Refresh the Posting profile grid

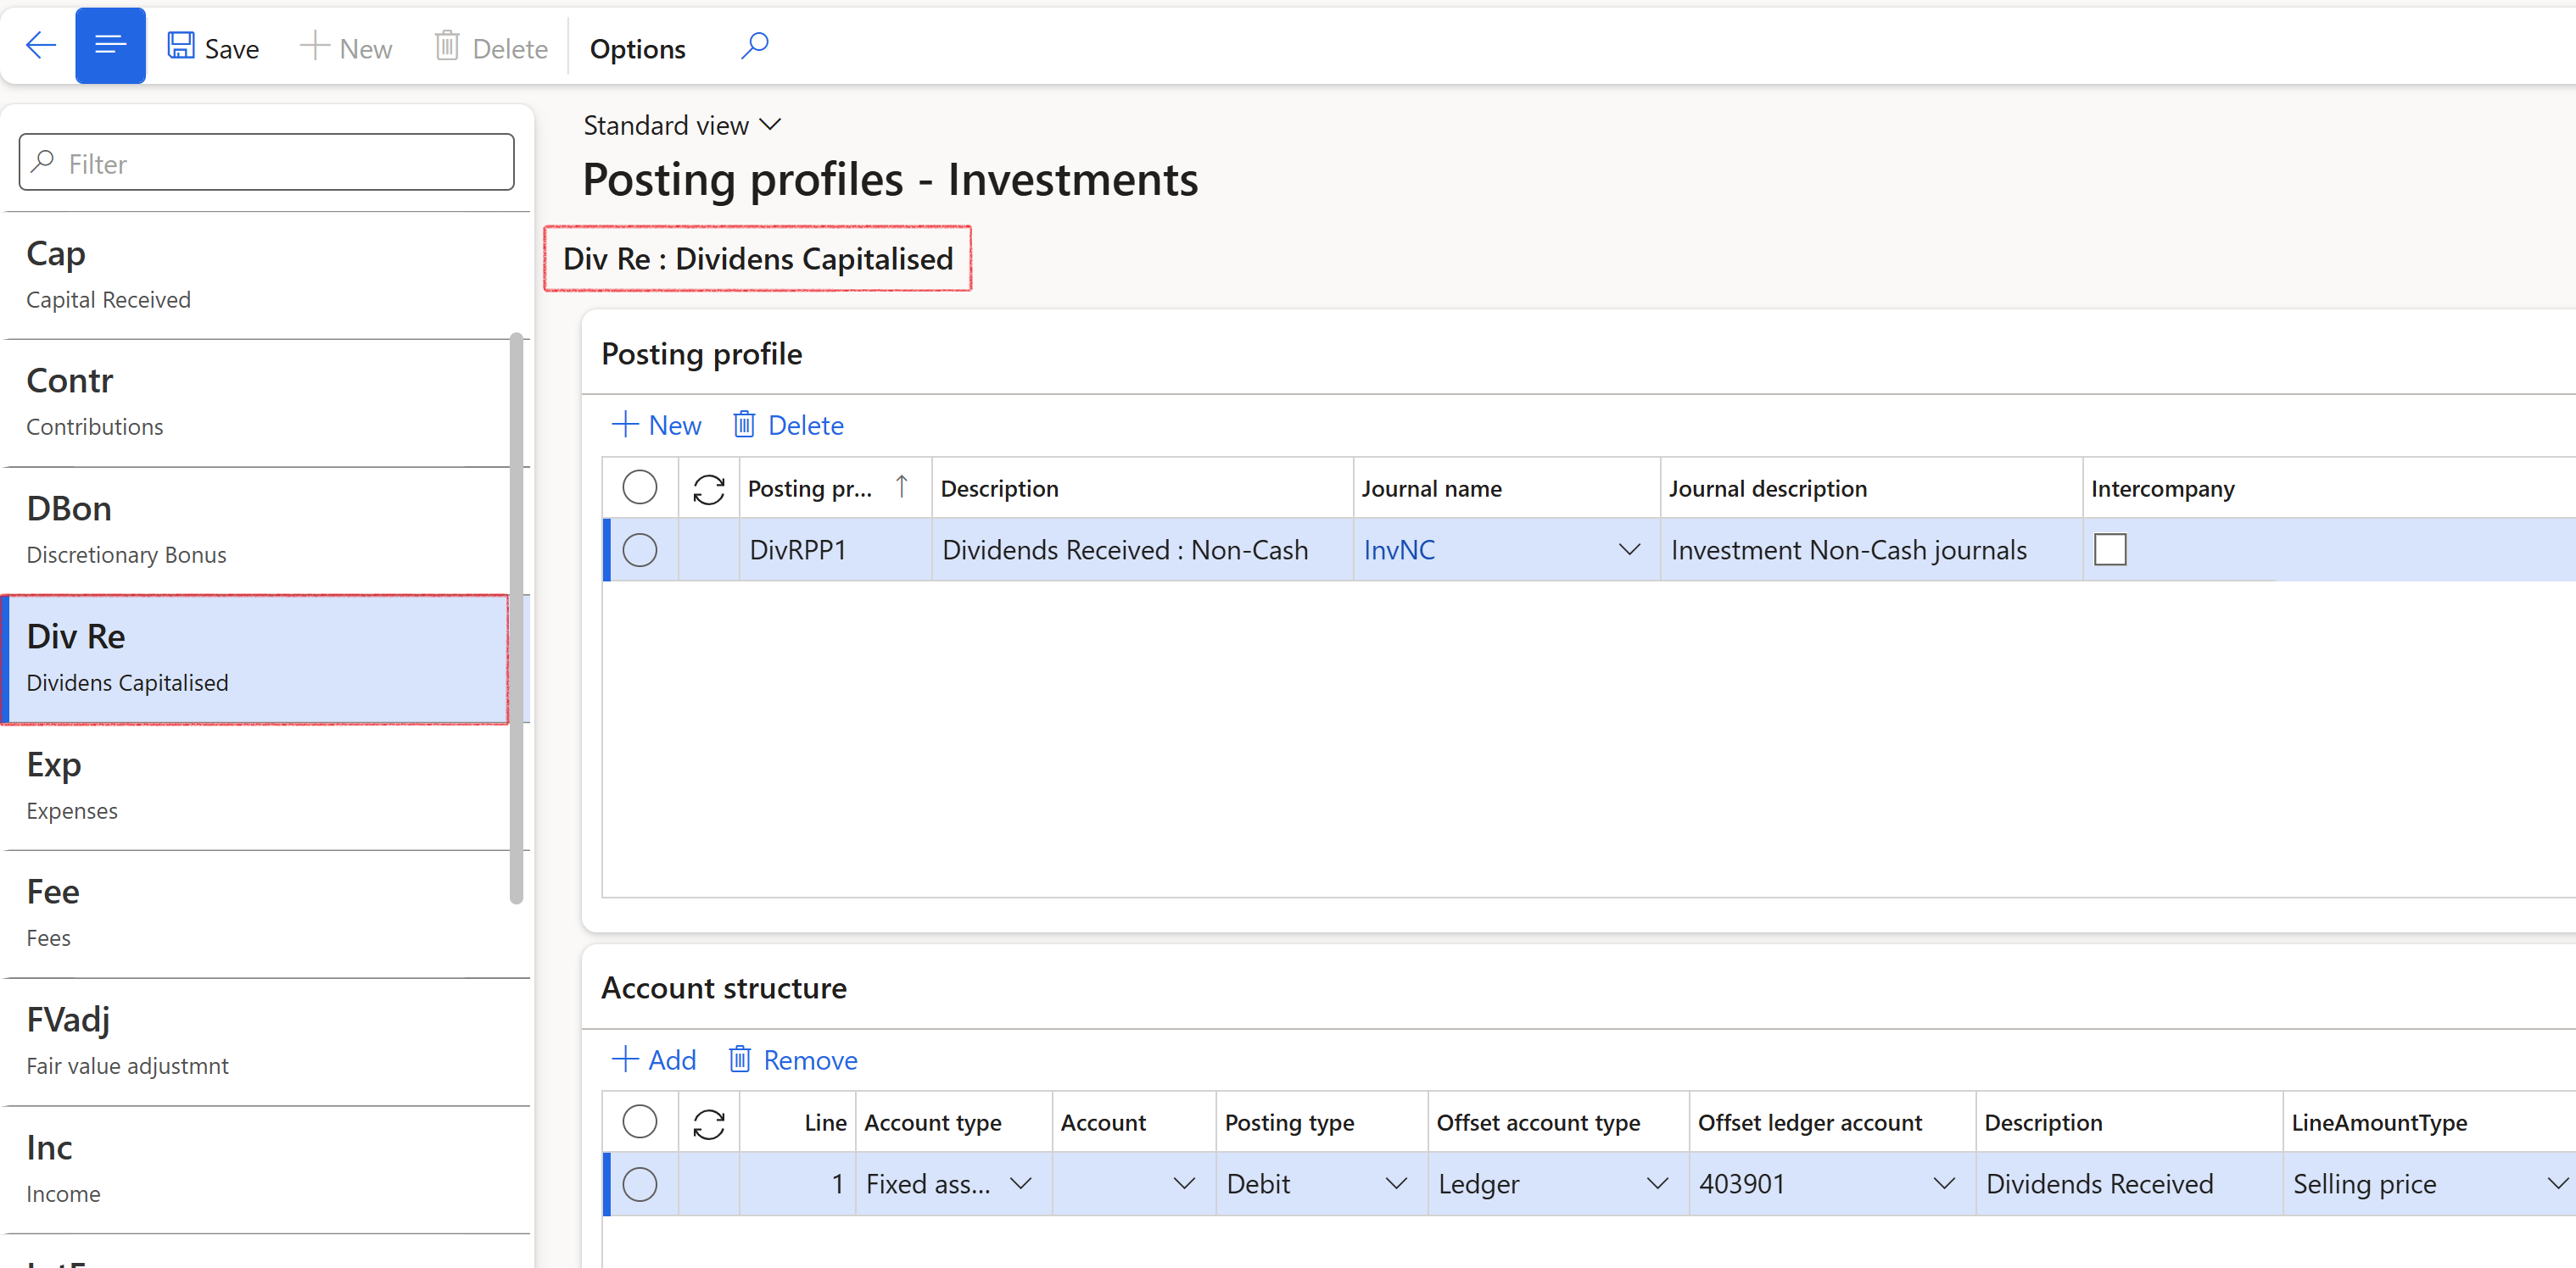pyautogui.click(x=709, y=488)
